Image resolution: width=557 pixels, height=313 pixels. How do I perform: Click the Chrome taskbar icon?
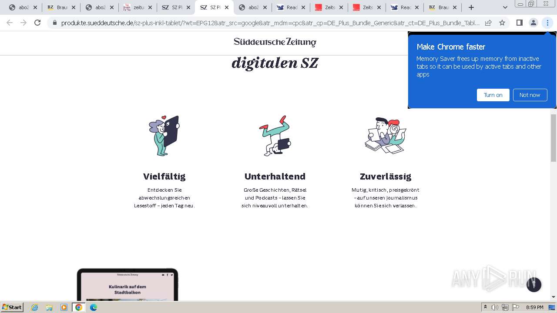pyautogui.click(x=78, y=307)
